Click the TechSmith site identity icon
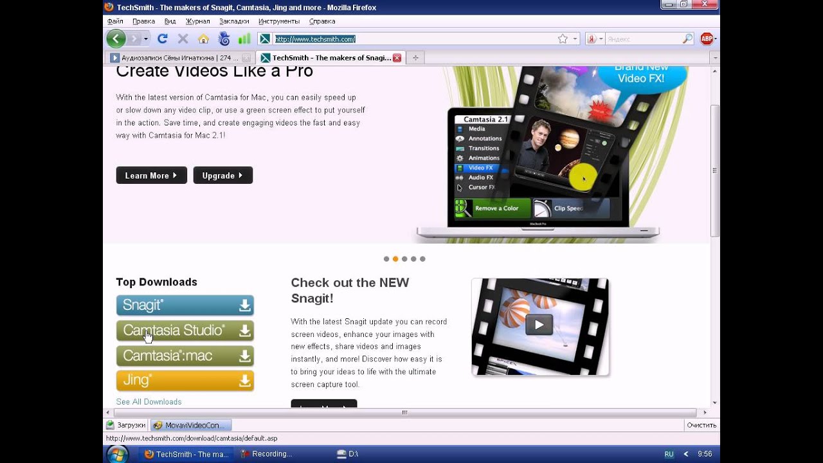823x463 pixels. (x=265, y=39)
